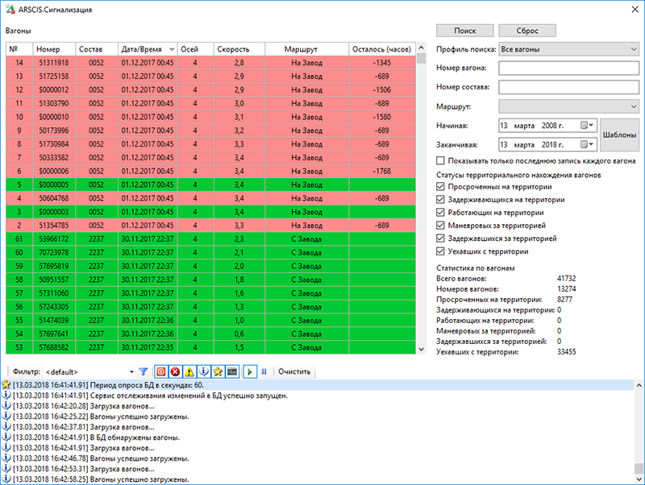Click the pause log button

[x=264, y=371]
